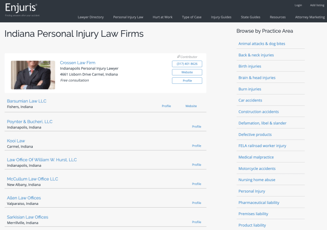Select Indianapolis Personal Injury Lawyer text
Viewport: 327px width, 230px height.
pyautogui.click(x=89, y=68)
